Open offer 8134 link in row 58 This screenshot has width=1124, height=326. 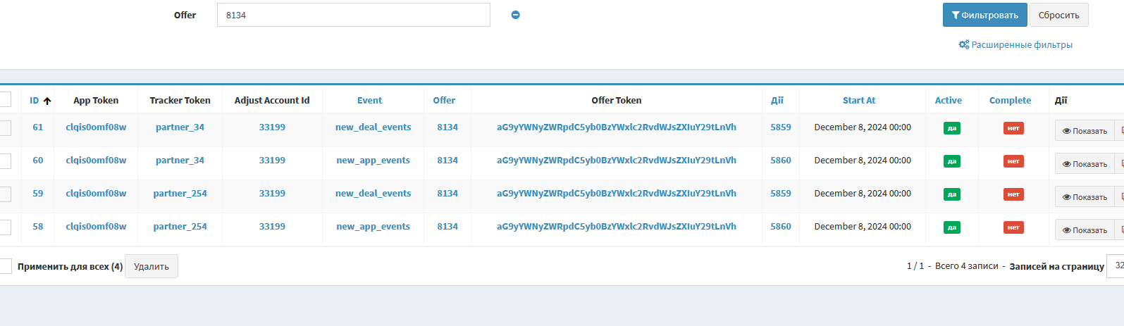(447, 227)
